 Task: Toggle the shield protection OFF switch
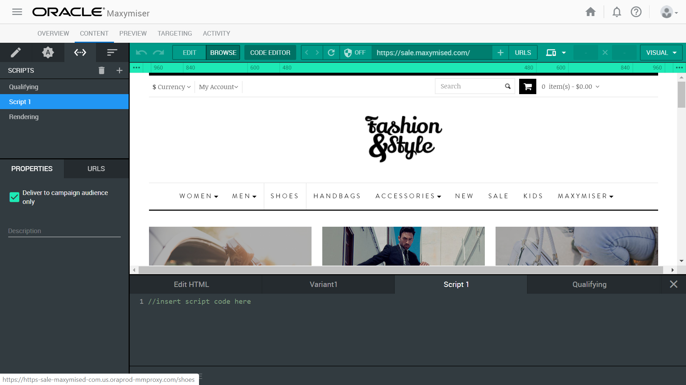(x=355, y=53)
